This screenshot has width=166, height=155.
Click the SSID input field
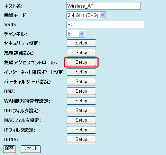point(105,24)
